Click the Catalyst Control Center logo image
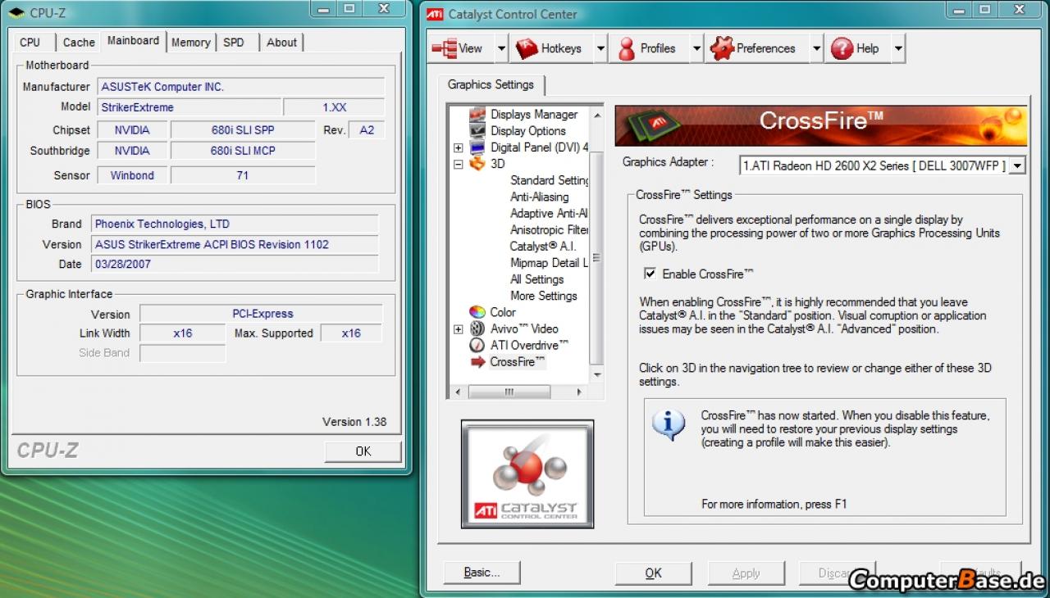 point(527,473)
